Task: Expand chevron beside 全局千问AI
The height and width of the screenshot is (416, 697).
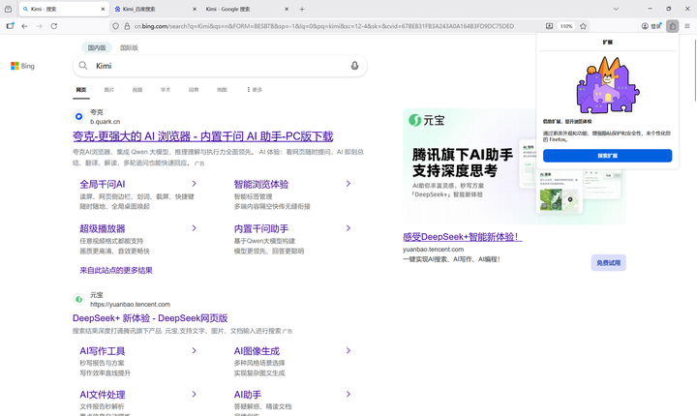Action: pos(194,184)
